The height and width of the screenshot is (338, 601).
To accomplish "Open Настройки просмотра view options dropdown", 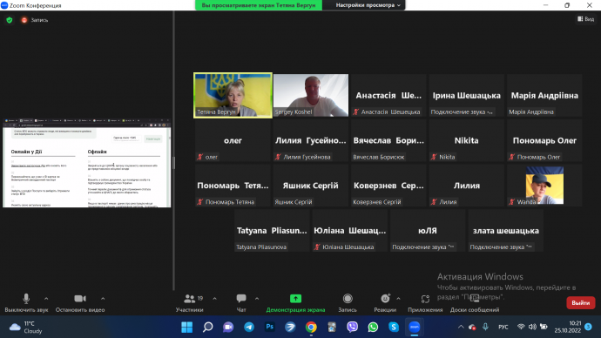I will (368, 5).
